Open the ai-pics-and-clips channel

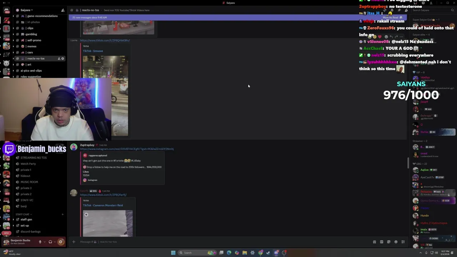pos(39,71)
